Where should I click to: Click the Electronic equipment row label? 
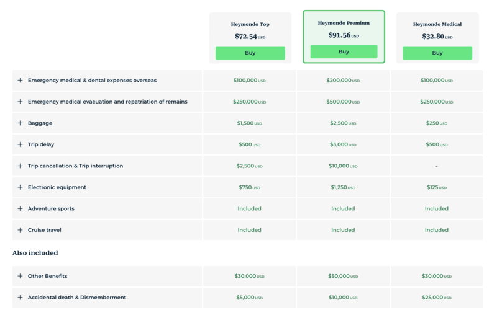(57, 187)
